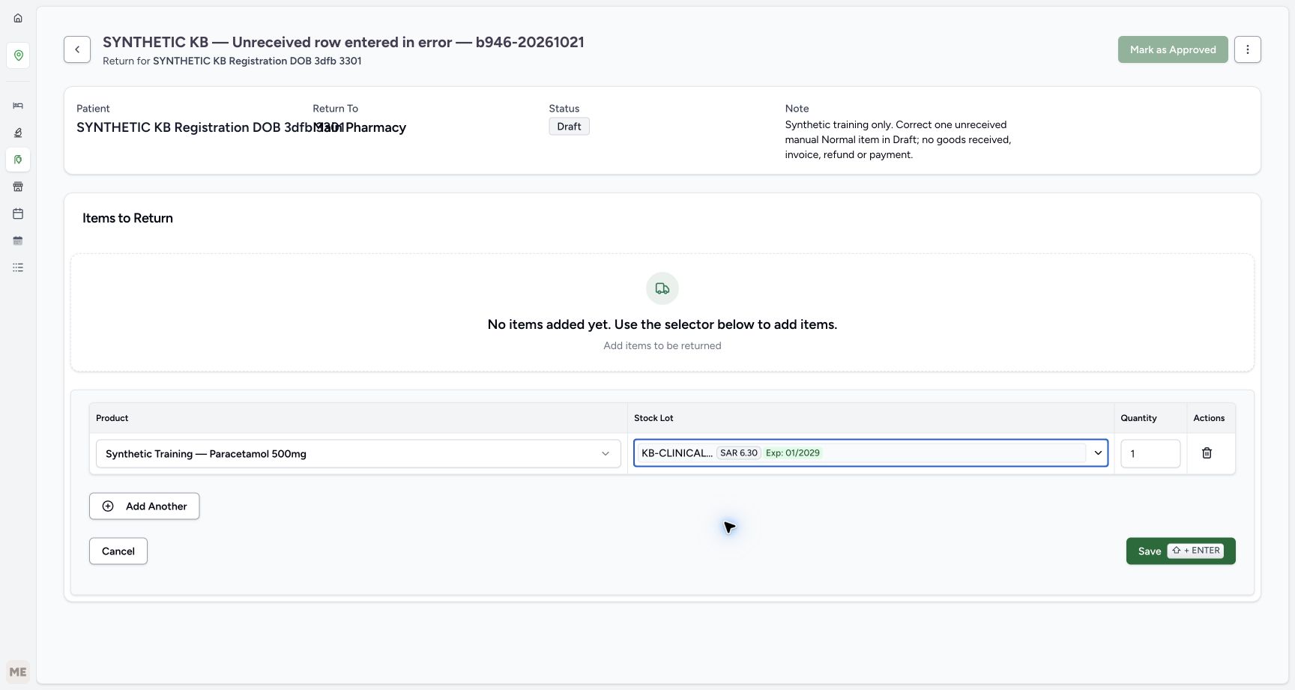Viewport: 1295px width, 690px height.
Task: Delete the Paracetamol row with trash icon
Action: tap(1207, 453)
